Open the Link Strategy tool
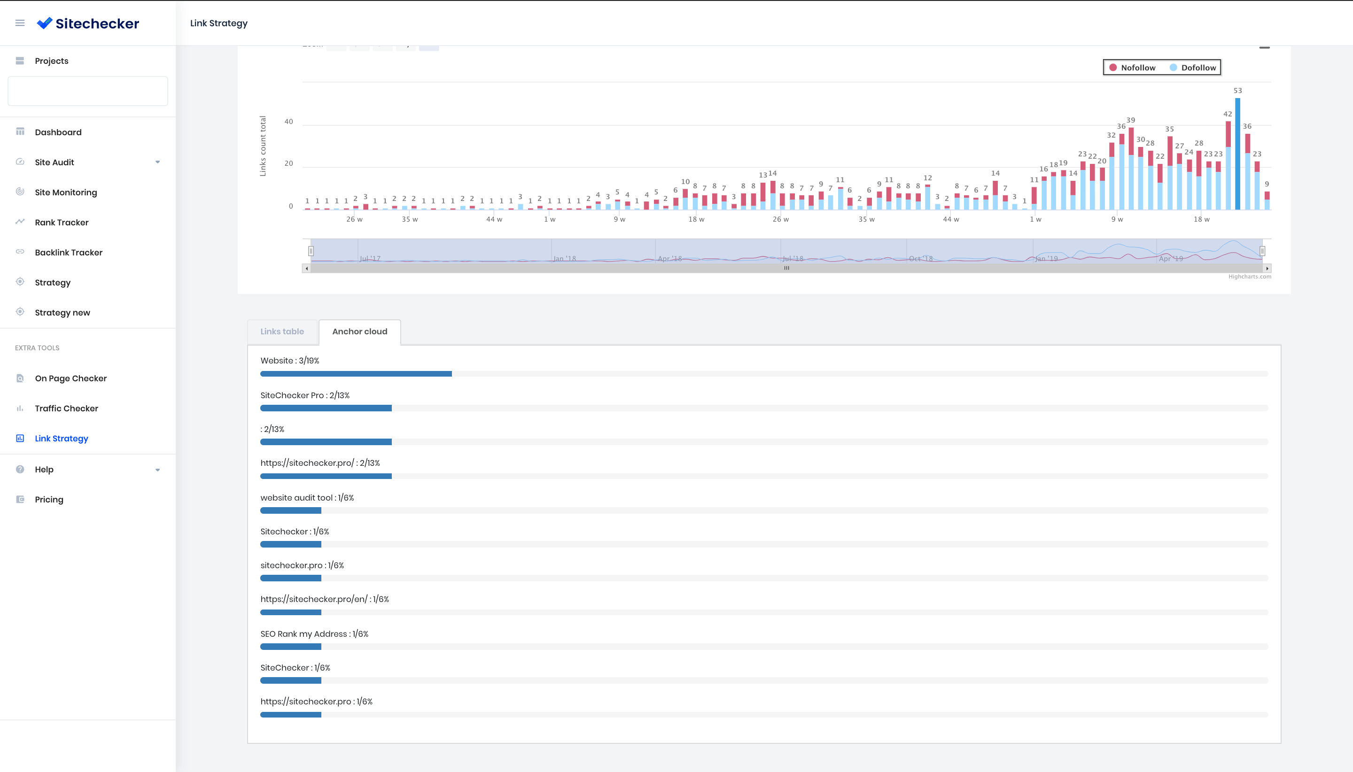Viewport: 1353px width, 772px height. 62,439
